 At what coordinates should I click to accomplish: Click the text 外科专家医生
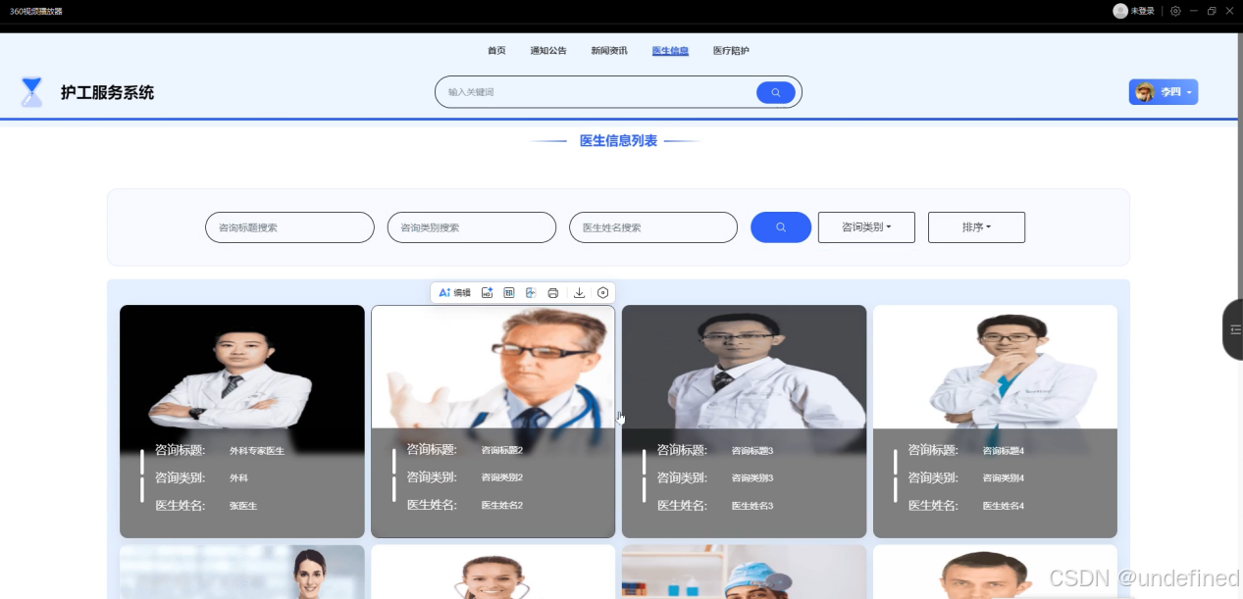coord(257,451)
